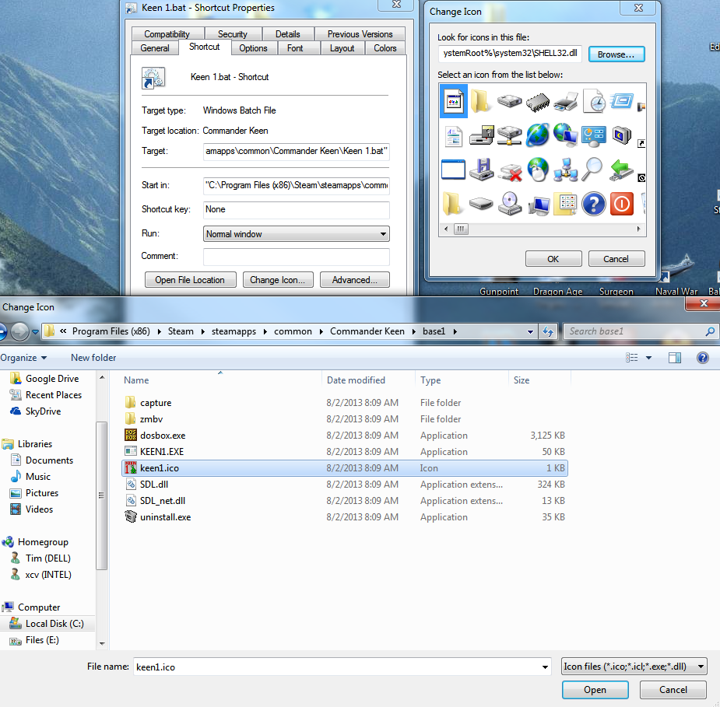Click the icon list scroll right arrow
Viewport: 720px width, 707px height.
(639, 229)
